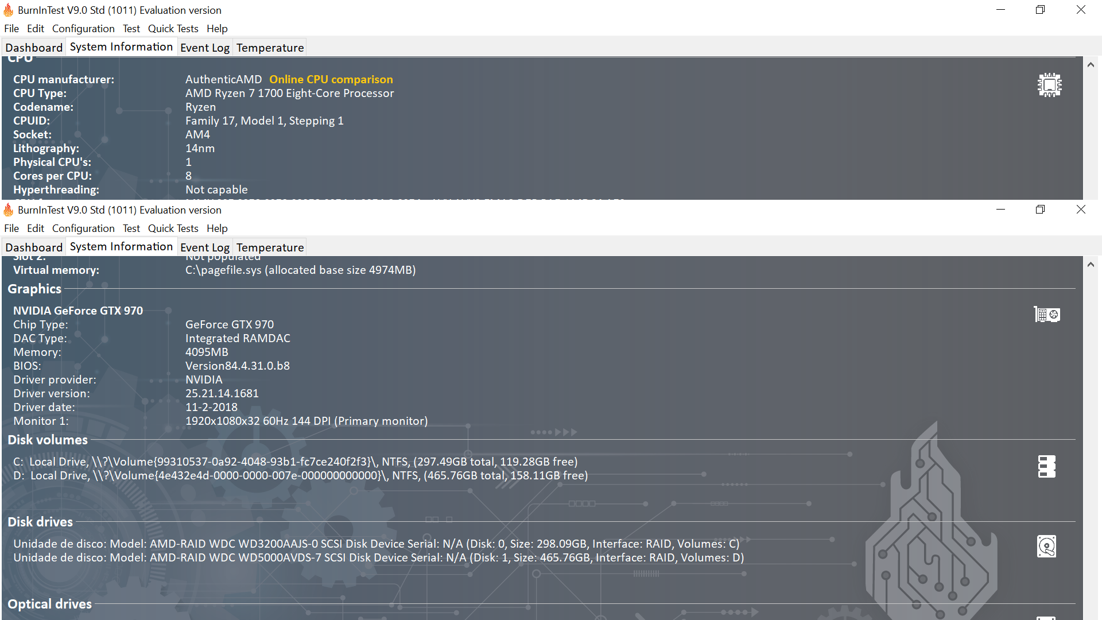Viewport: 1102px width, 620px height.
Task: Click driver version '25.21.14.1681'
Action: [x=222, y=393]
